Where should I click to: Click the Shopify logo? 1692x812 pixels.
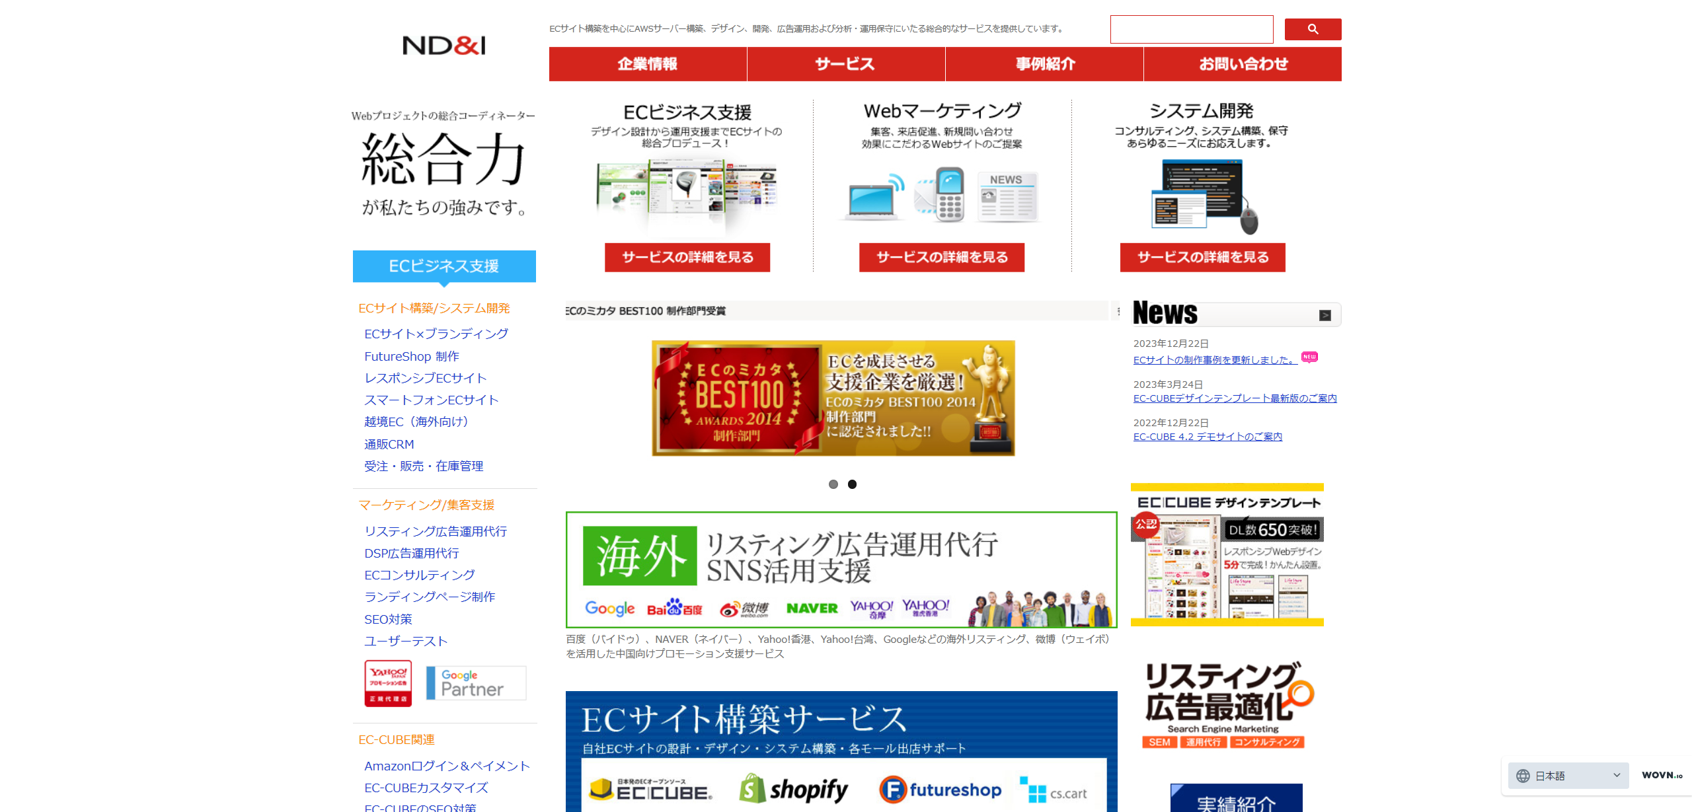point(794,789)
